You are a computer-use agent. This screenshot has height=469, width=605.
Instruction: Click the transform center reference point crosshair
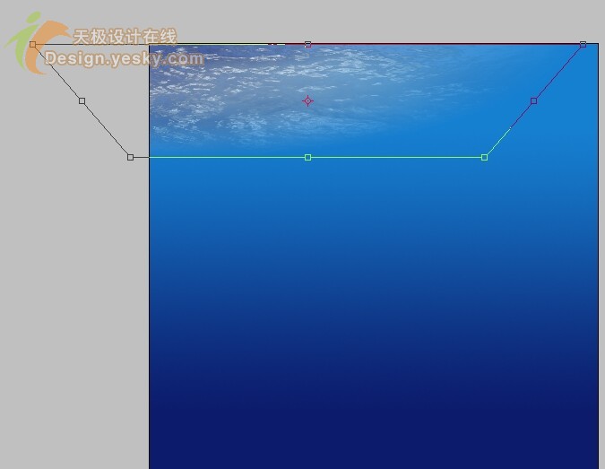(307, 100)
